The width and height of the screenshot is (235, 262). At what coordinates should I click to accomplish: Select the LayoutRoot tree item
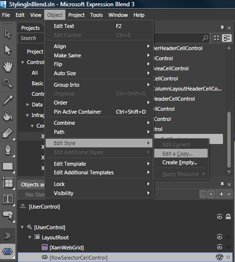pos(55,237)
